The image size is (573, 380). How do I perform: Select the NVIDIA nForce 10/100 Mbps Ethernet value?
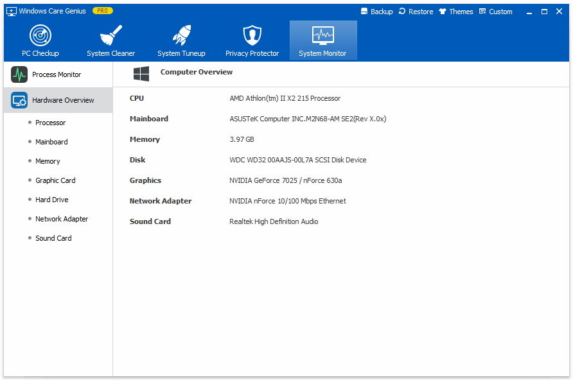[x=288, y=201]
